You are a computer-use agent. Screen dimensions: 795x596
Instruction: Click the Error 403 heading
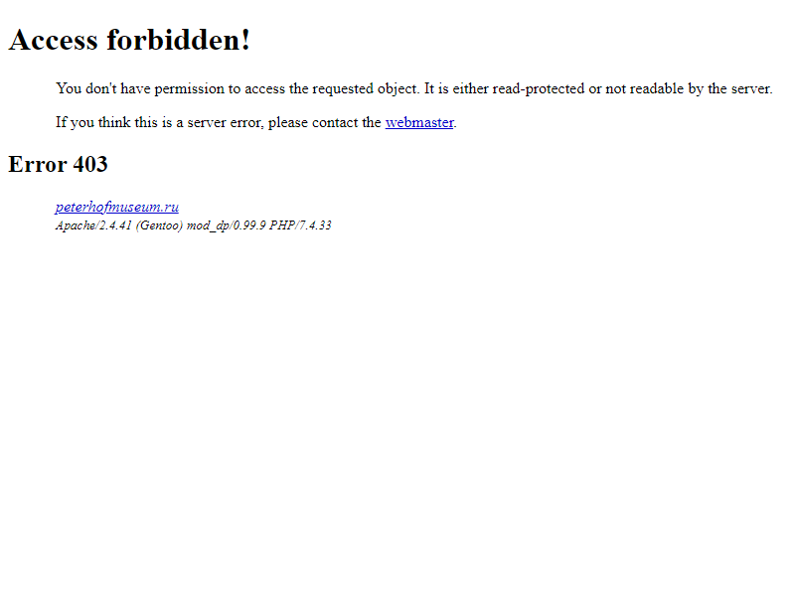tap(58, 164)
